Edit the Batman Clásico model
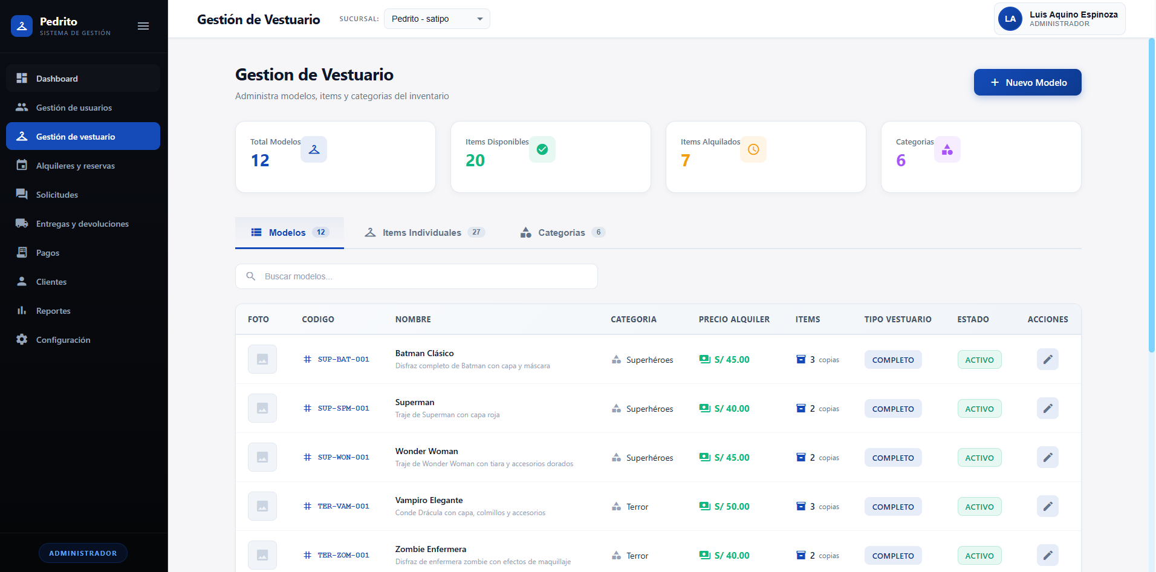The image size is (1156, 572). (1047, 359)
